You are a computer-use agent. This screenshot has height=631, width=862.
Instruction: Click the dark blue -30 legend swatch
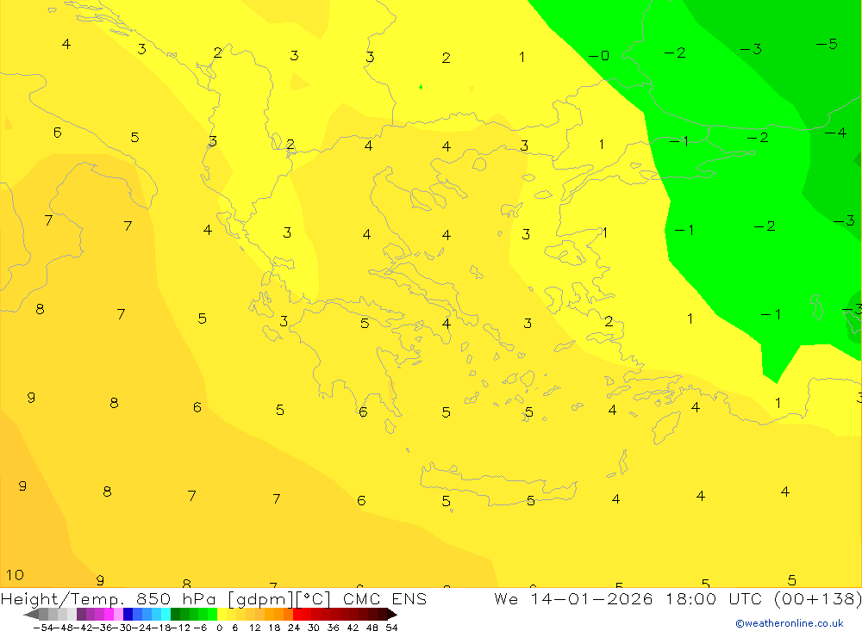128,615
